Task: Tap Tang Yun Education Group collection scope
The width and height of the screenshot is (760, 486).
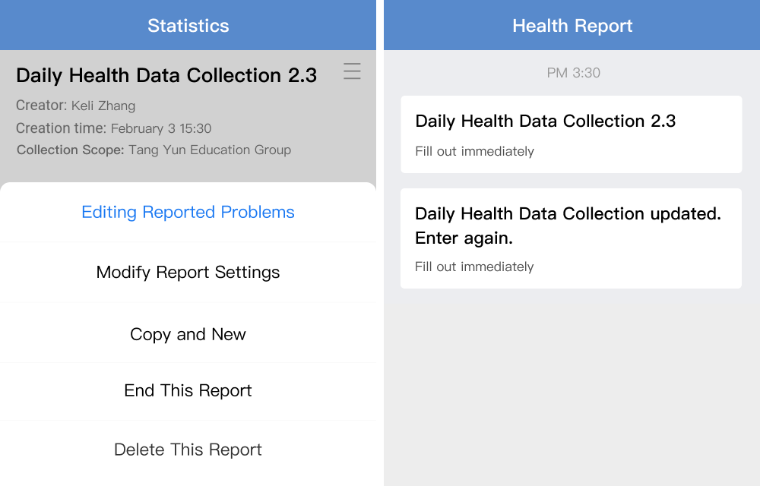Action: [x=210, y=150]
